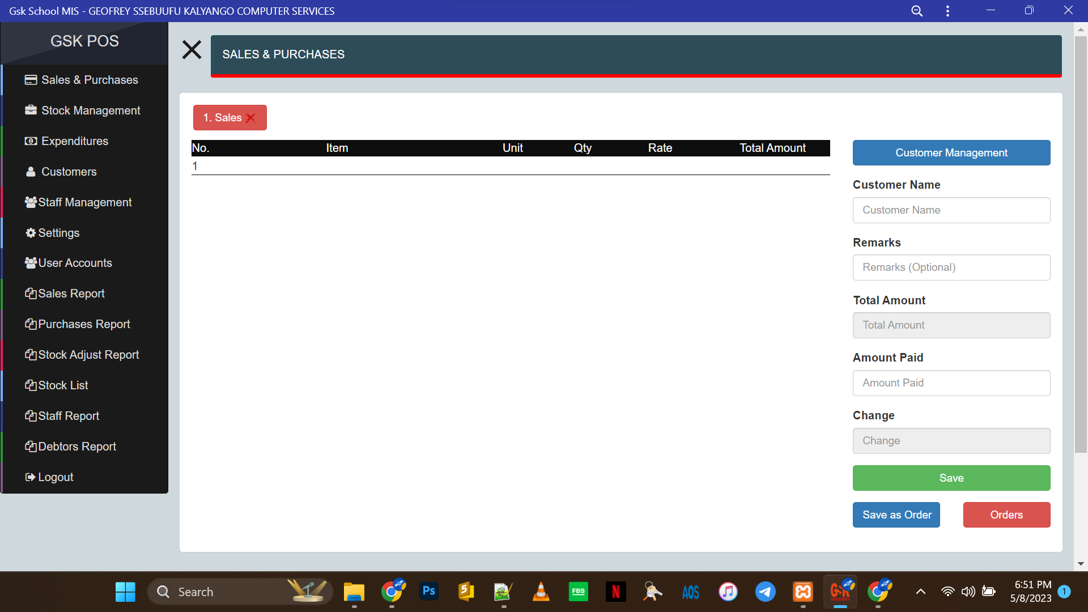
Task: Click the scrollbar down arrow at right edge
Action: 1081,564
